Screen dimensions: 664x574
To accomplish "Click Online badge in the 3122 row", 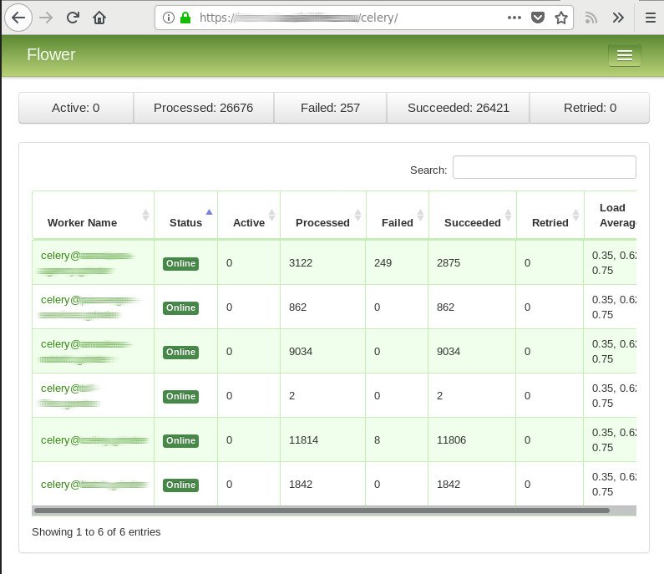I will (x=180, y=263).
